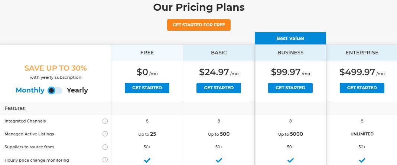
Task: Click the orange Get Started For Free button
Action: pyautogui.click(x=199, y=25)
